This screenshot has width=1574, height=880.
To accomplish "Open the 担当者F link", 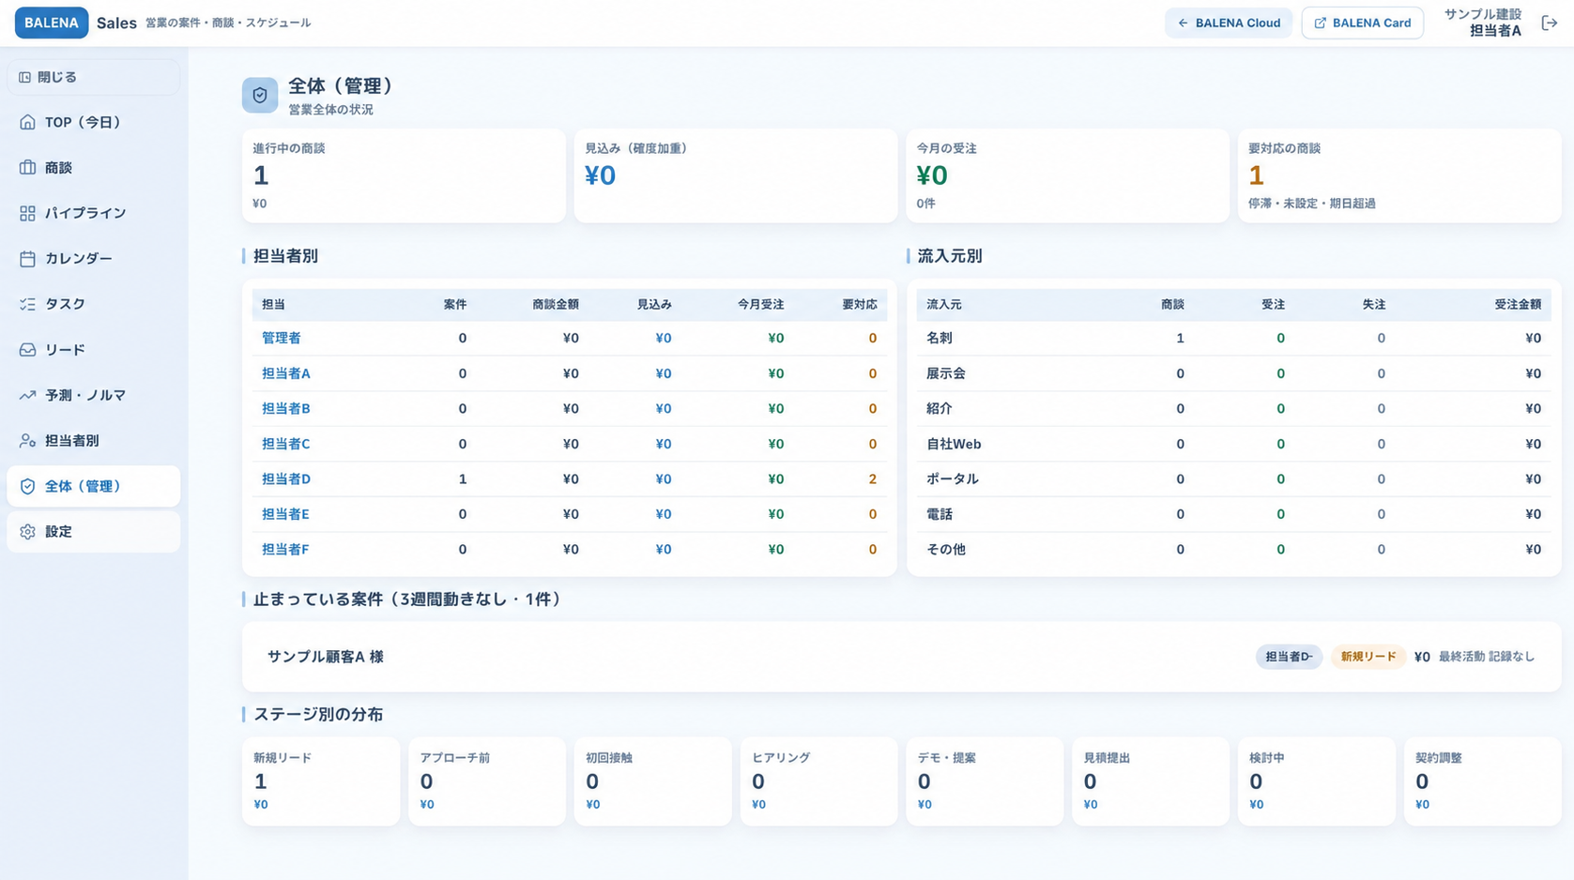I will point(285,550).
